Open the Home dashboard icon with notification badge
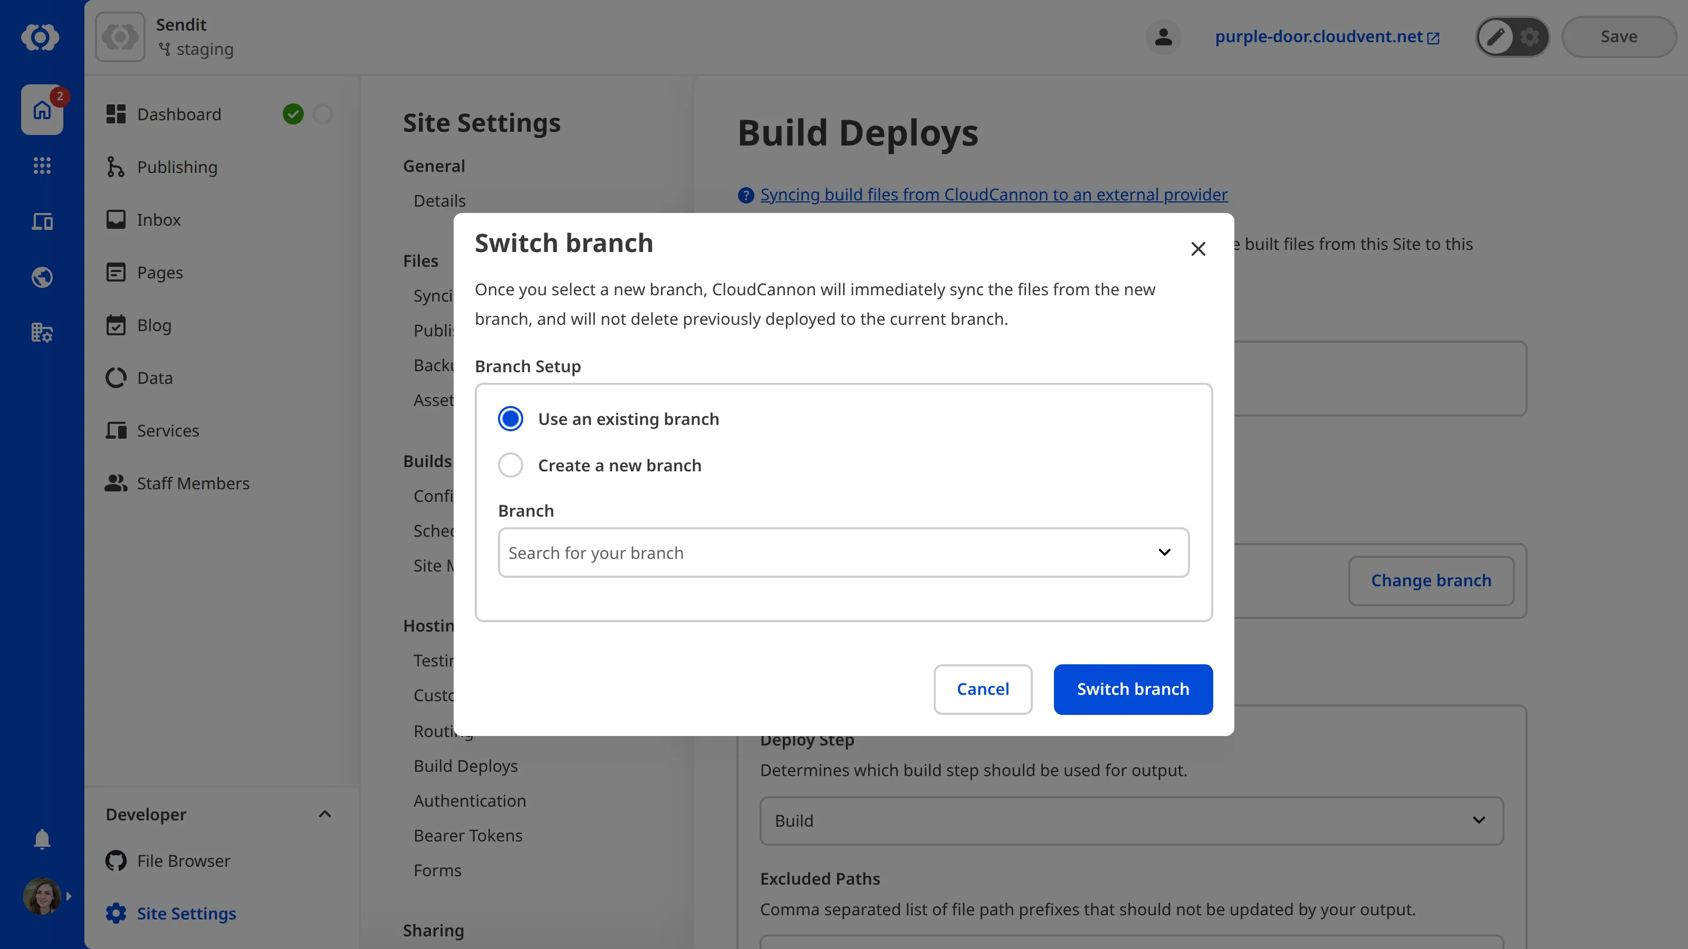The image size is (1688, 949). tap(42, 110)
